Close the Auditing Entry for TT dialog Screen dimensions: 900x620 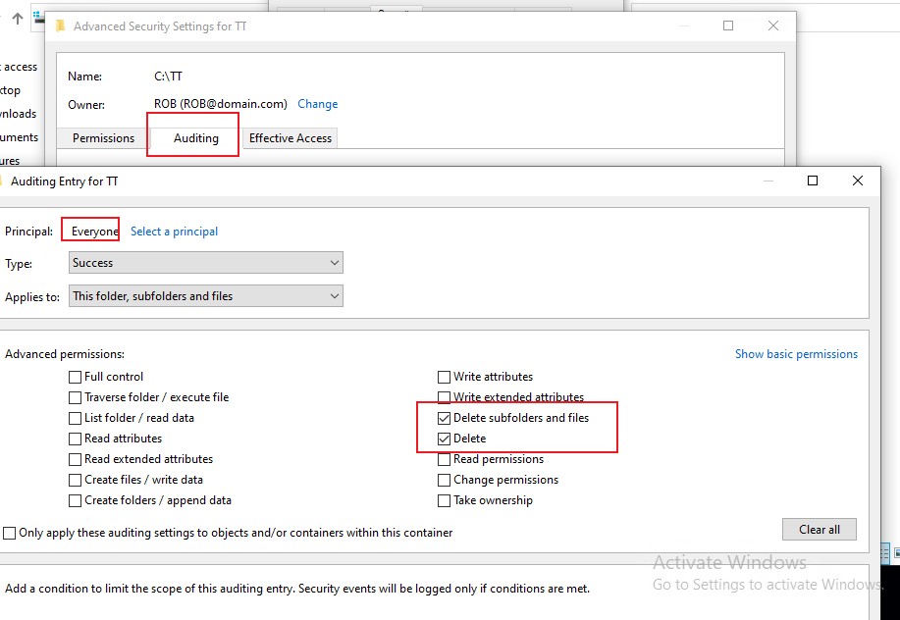pos(858,181)
